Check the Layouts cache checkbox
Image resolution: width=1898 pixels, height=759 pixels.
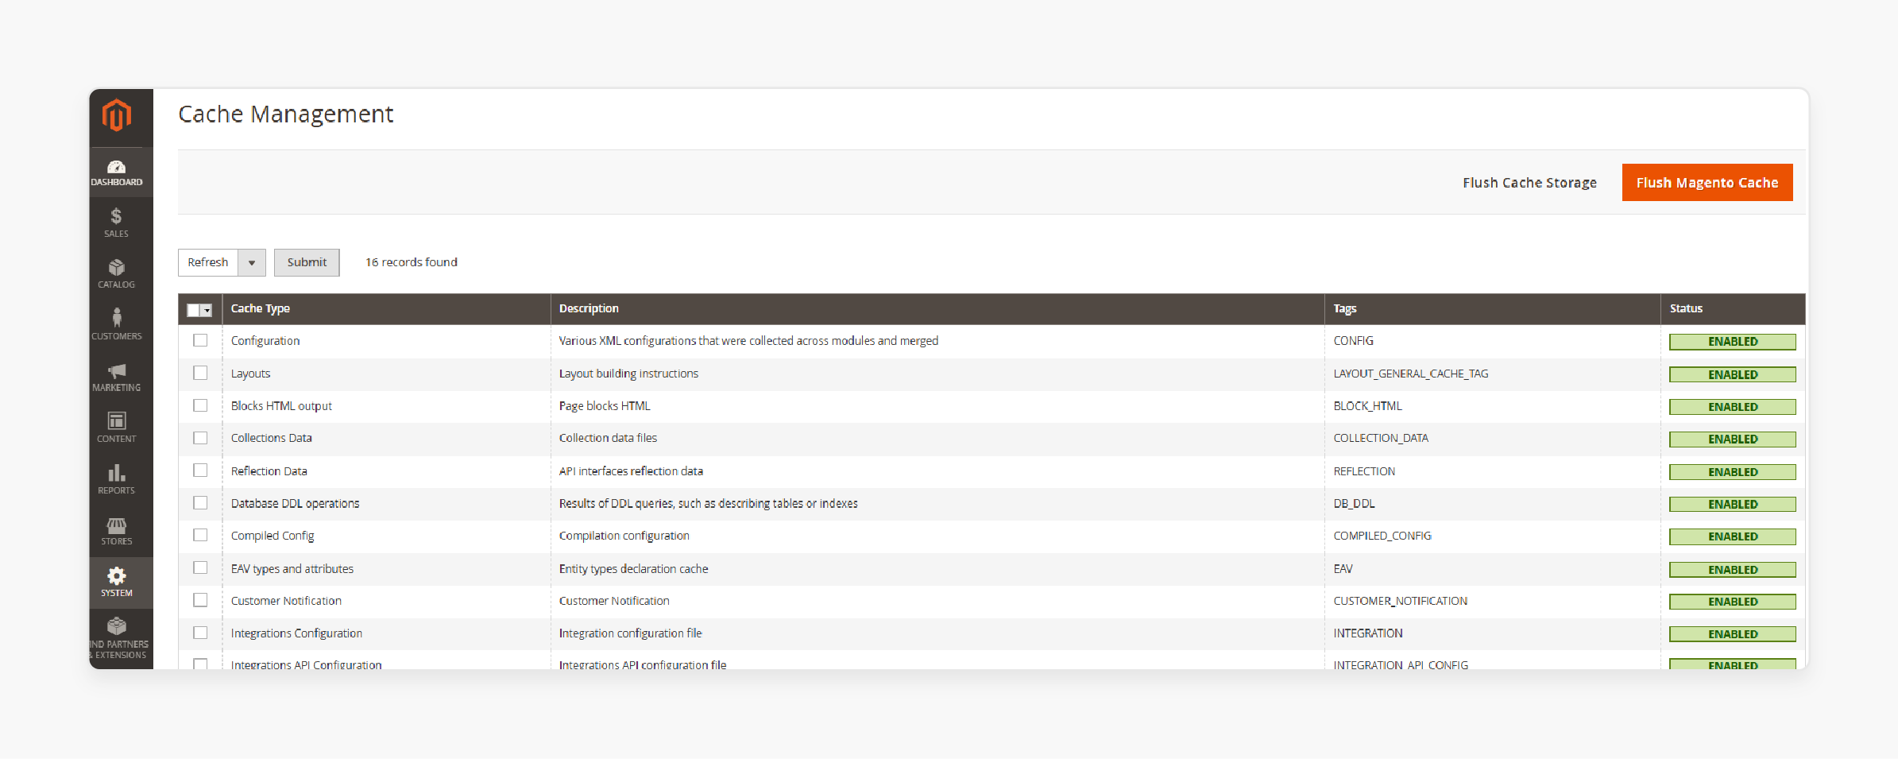click(x=200, y=373)
